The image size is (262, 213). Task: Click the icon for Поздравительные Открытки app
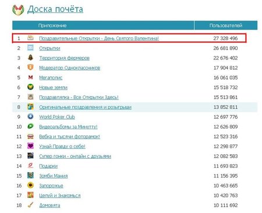pos(30,38)
